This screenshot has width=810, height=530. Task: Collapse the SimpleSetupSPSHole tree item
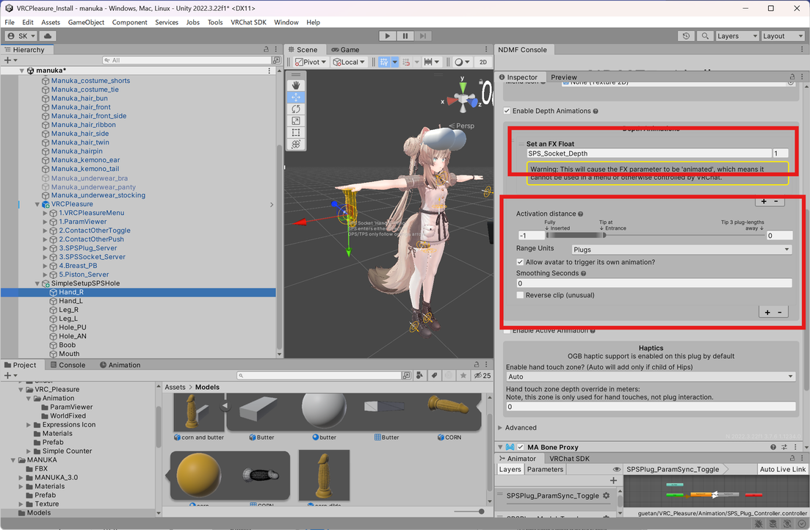(37, 283)
